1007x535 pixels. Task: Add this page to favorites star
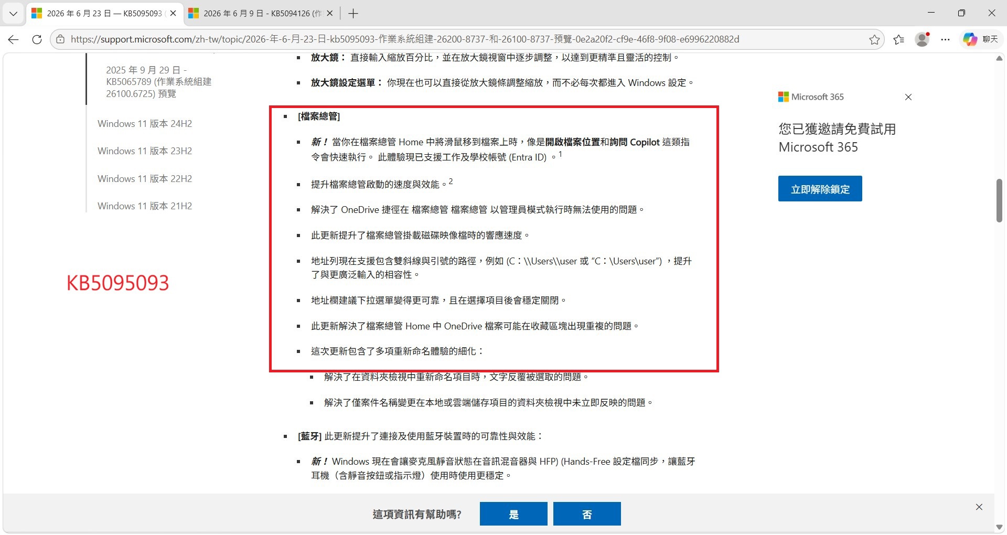[x=874, y=39]
